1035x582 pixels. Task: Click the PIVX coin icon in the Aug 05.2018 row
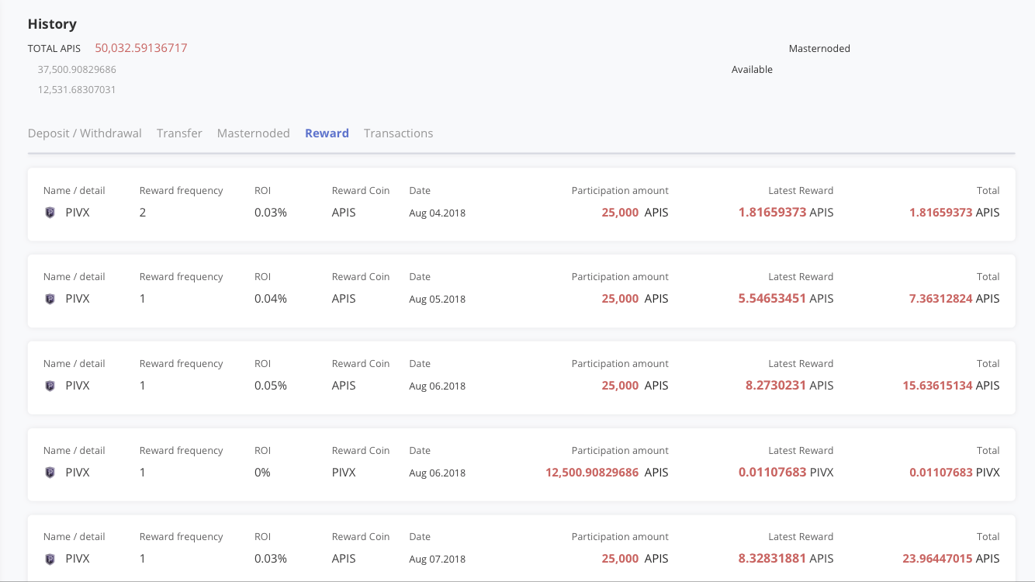50,299
